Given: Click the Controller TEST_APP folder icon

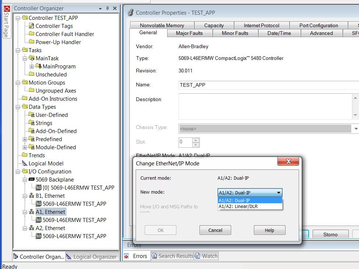Looking at the screenshot, I should pos(25,18).
